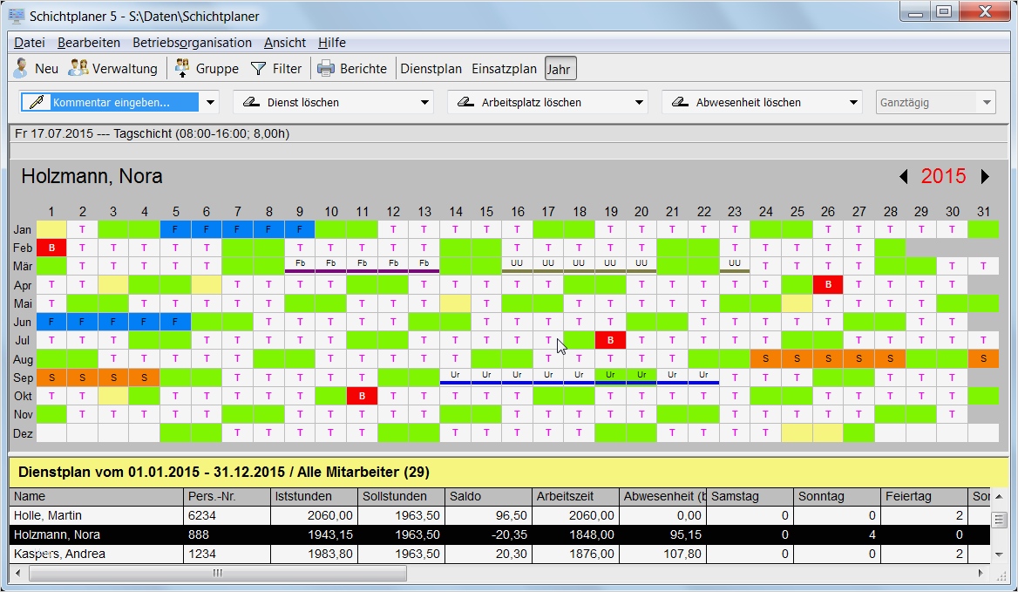Click the red B cell on Feb 1
The height and width of the screenshot is (592, 1018).
(x=51, y=248)
